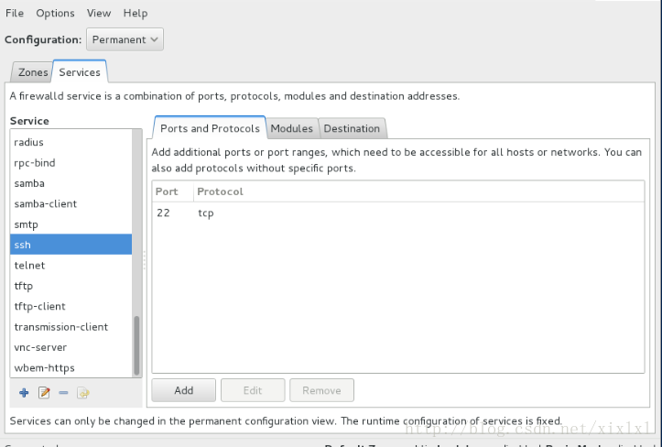Open the Help menu
The width and height of the screenshot is (662, 447).
click(136, 13)
